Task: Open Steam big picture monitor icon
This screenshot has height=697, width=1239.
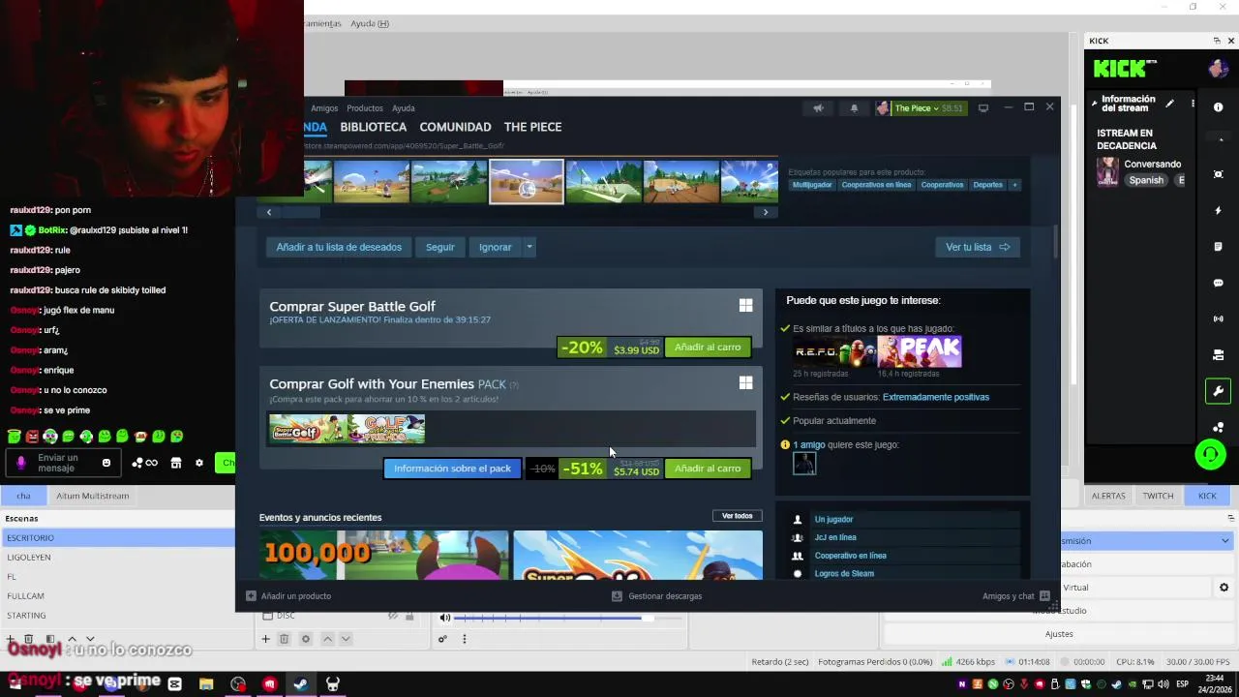Action: tap(983, 108)
